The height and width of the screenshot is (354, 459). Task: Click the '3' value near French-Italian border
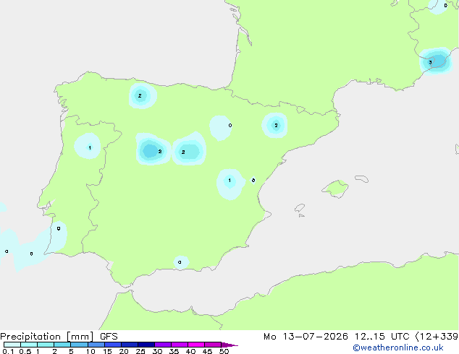[430, 62]
